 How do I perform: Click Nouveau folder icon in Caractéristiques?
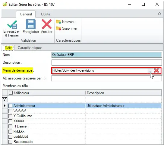coord(58,22)
